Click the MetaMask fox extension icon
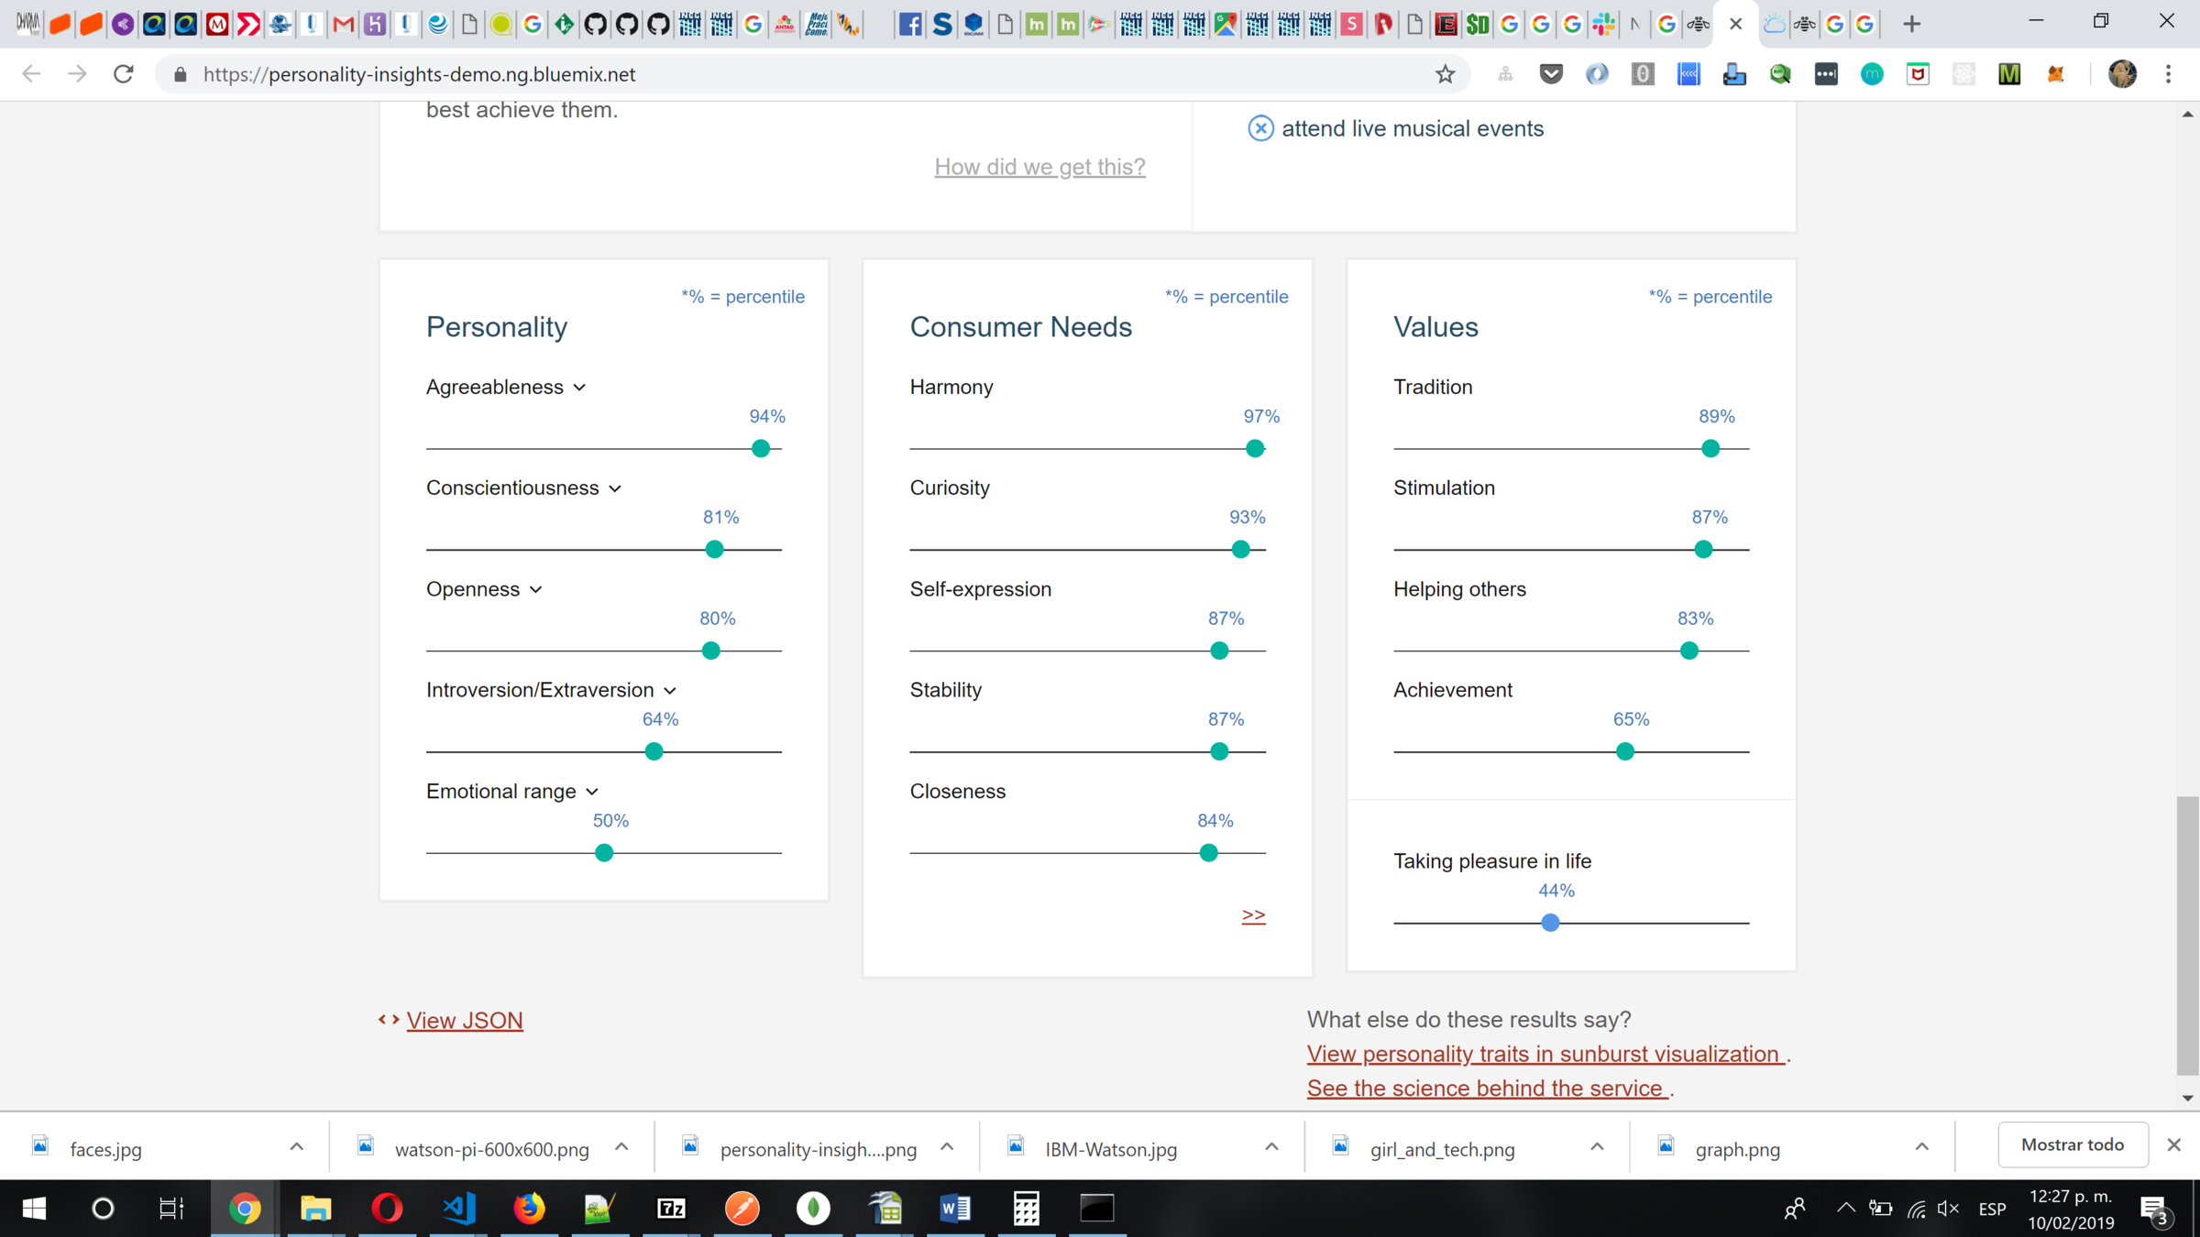Image resolution: width=2200 pixels, height=1237 pixels. pyautogui.click(x=2055, y=74)
